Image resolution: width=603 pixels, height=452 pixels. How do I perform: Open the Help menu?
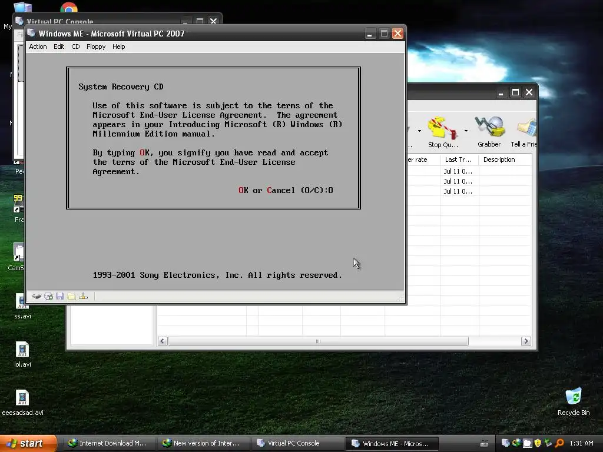click(x=118, y=46)
